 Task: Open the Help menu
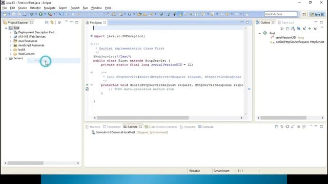[x=108, y=8]
